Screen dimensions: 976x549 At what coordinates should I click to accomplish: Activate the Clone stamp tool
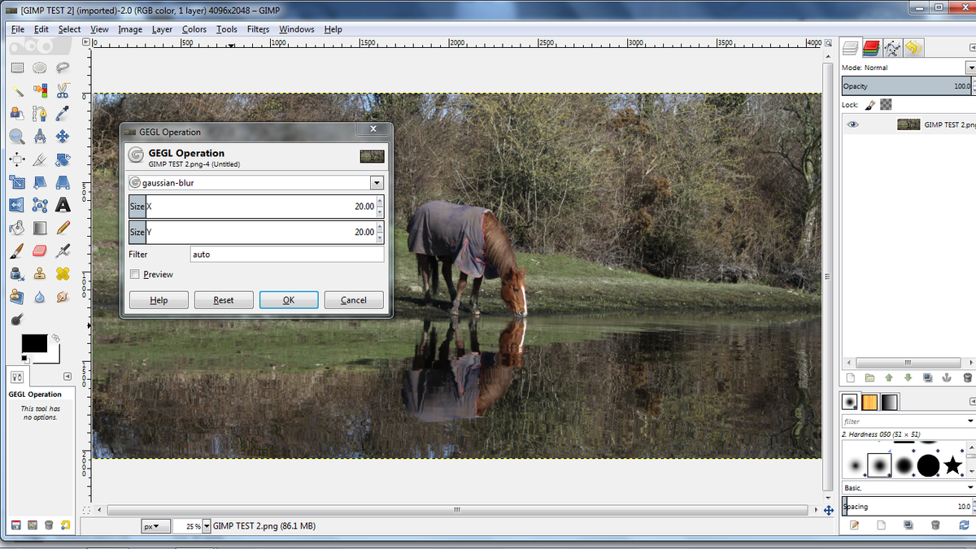click(39, 274)
